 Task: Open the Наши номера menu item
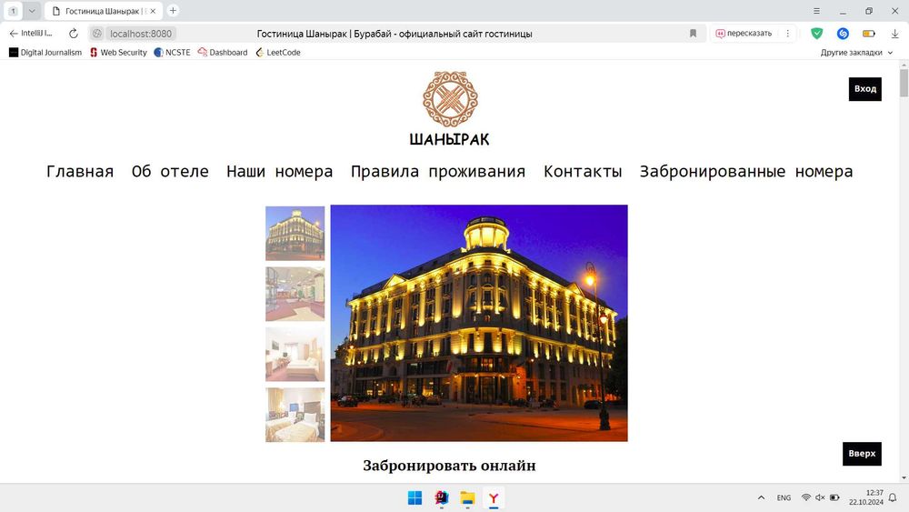[x=279, y=172]
